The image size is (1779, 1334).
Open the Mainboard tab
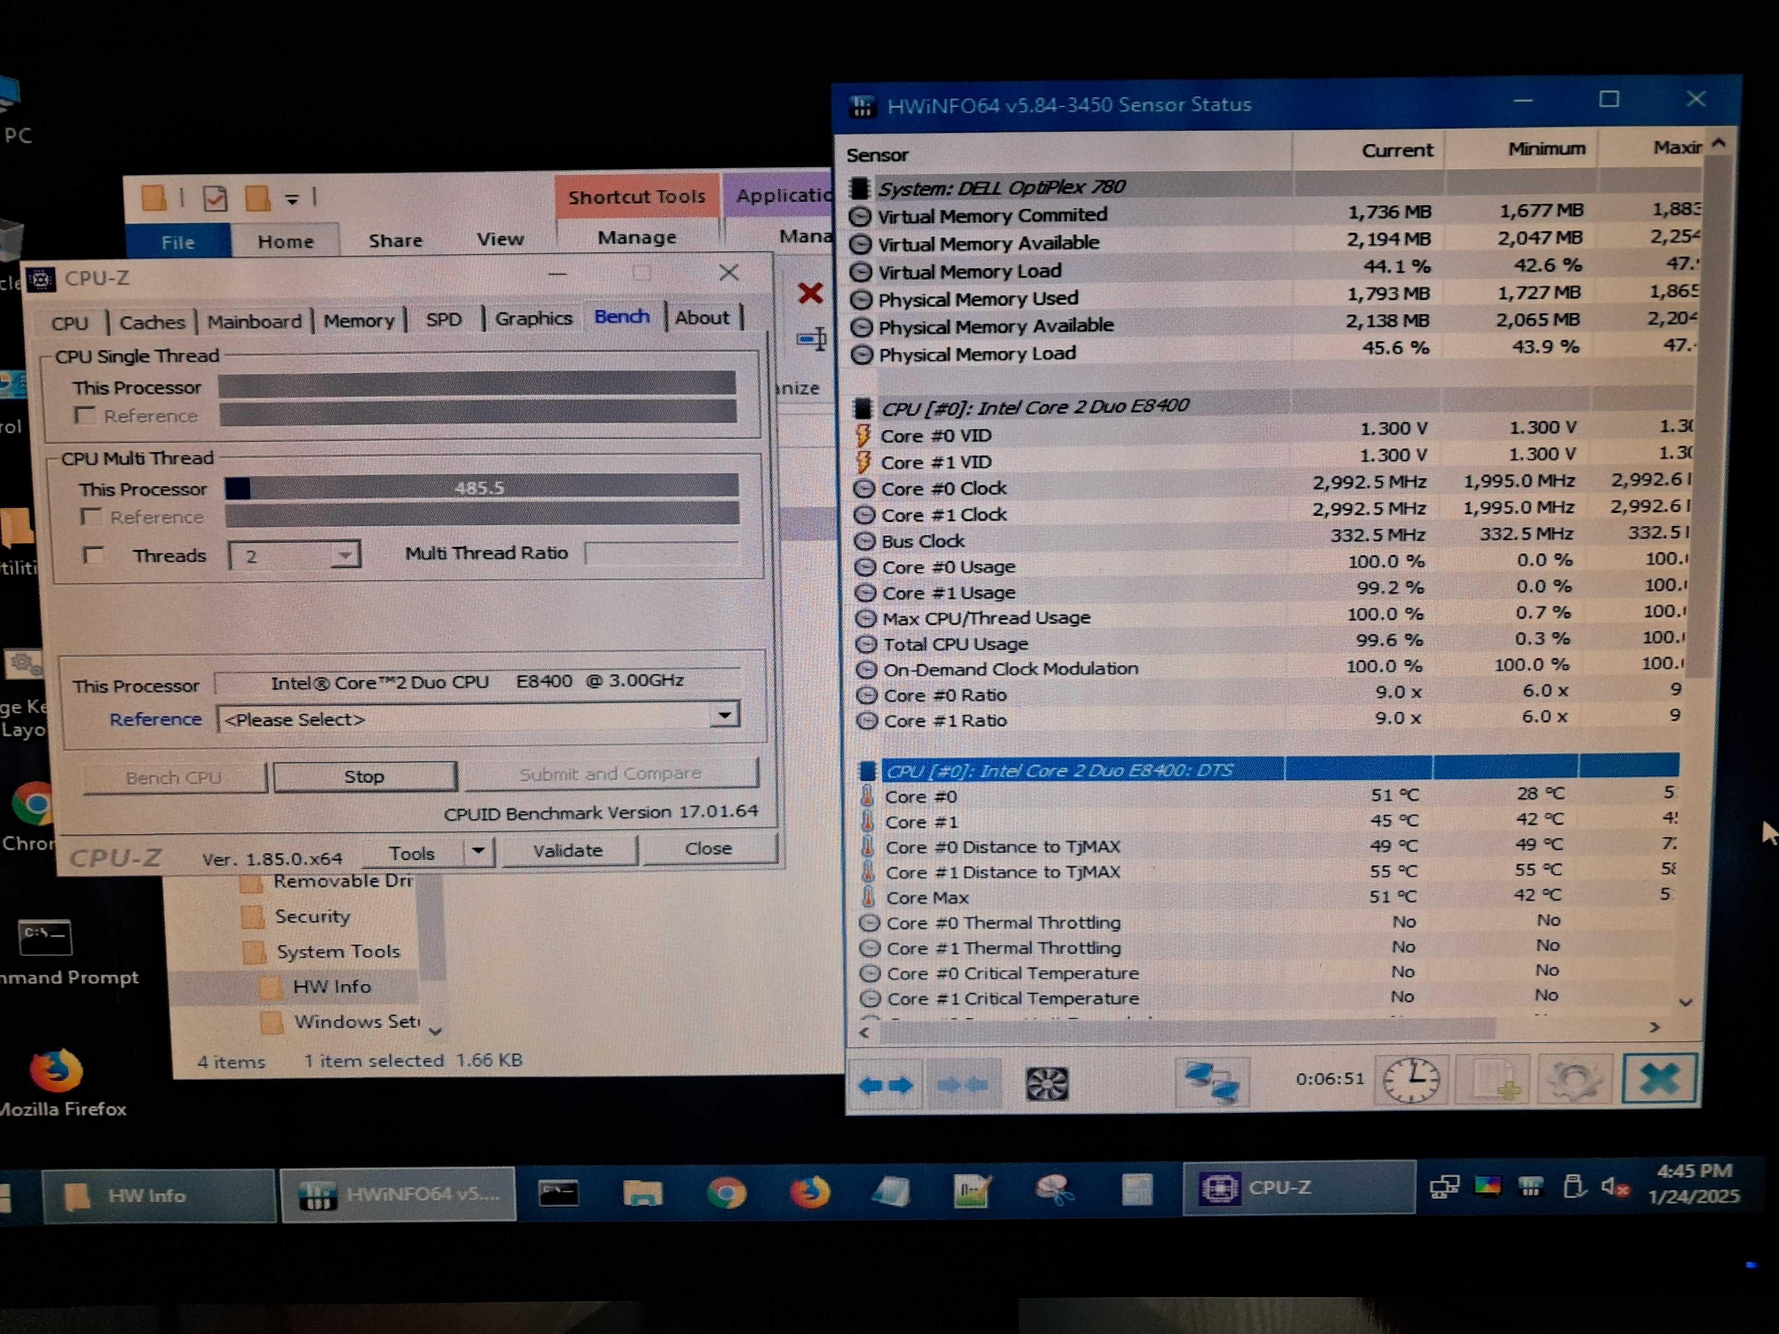point(254,322)
